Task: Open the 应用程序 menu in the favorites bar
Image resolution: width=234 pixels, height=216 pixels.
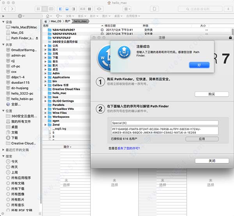Action: coord(133,16)
